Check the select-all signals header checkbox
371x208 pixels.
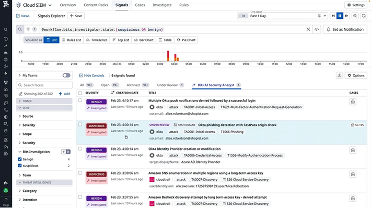click(80, 93)
